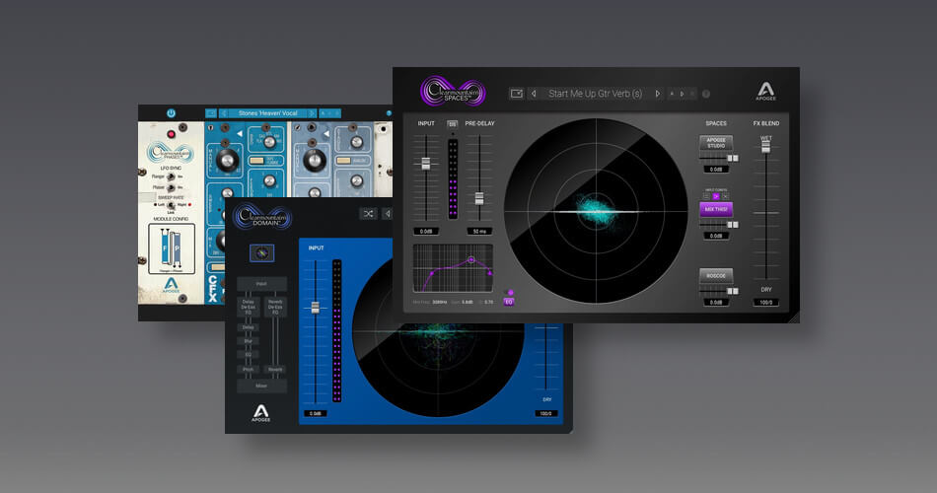The width and height of the screenshot is (937, 493).
Task: Open help icon in Spaces header
Action: pyautogui.click(x=706, y=94)
